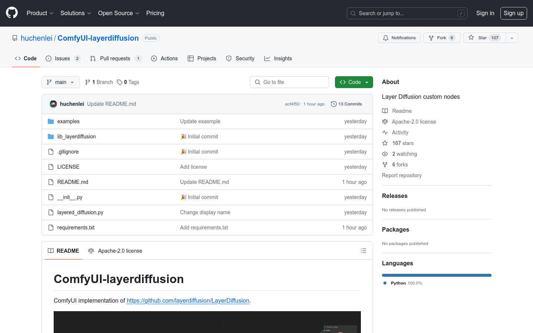The image size is (533, 333).
Task: Click the Sign up button
Action: pos(513,13)
